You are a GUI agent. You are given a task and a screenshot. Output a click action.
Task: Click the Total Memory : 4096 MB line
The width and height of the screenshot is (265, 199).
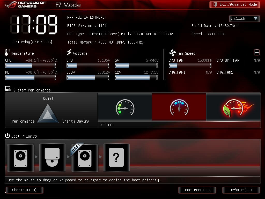click(x=105, y=42)
